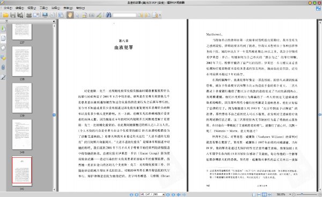Open the last menu bar item 帮助(H)
The width and height of the screenshot is (322, 197).
(x=80, y=8)
